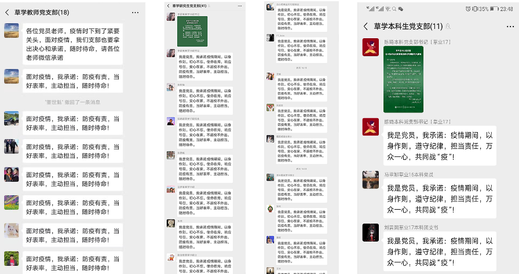Image resolution: width=519 pixels, height=274 pixels.
Task: Open avatar showing two men in suits
Action: point(11,147)
